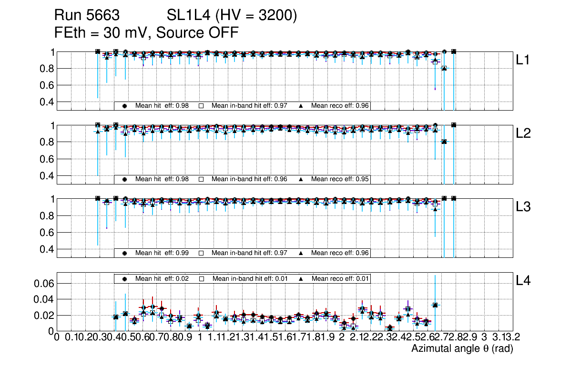Click the triangle marker in L2 legend
This screenshot has height=368, width=570.
[301, 180]
